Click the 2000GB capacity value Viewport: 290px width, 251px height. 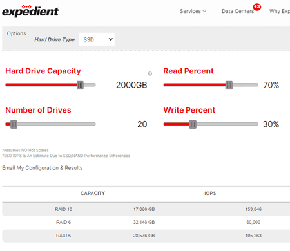(x=131, y=85)
